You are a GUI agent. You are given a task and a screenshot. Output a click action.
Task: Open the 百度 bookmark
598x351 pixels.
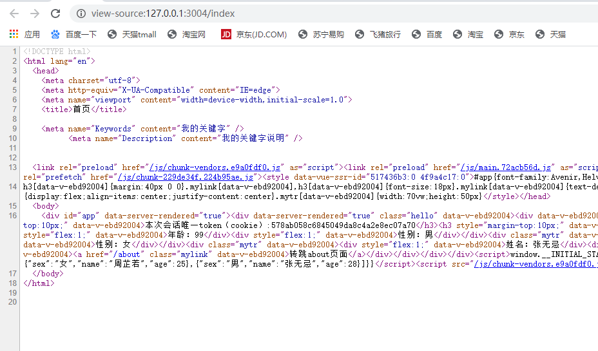(427, 34)
